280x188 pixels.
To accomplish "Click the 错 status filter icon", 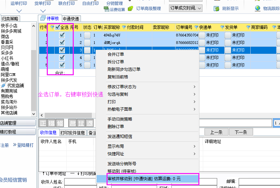I will point(52,123).
